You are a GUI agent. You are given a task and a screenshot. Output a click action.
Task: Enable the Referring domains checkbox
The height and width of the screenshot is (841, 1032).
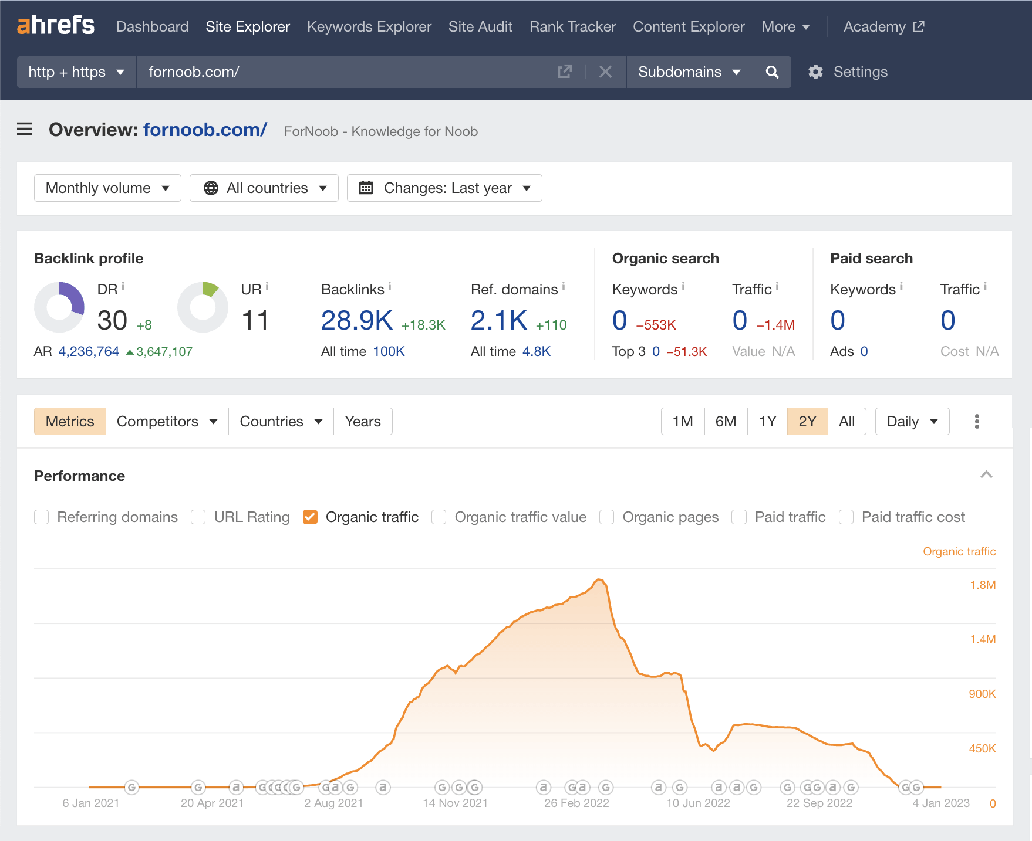point(41,517)
